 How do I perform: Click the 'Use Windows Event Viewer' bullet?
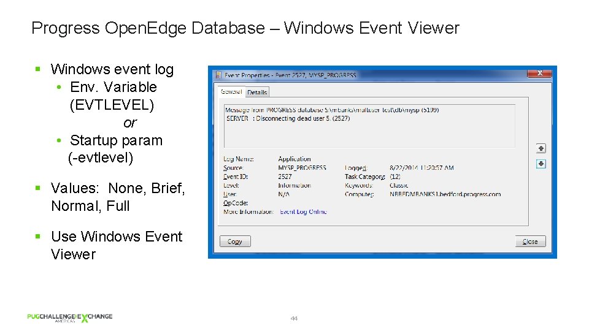click(x=117, y=245)
